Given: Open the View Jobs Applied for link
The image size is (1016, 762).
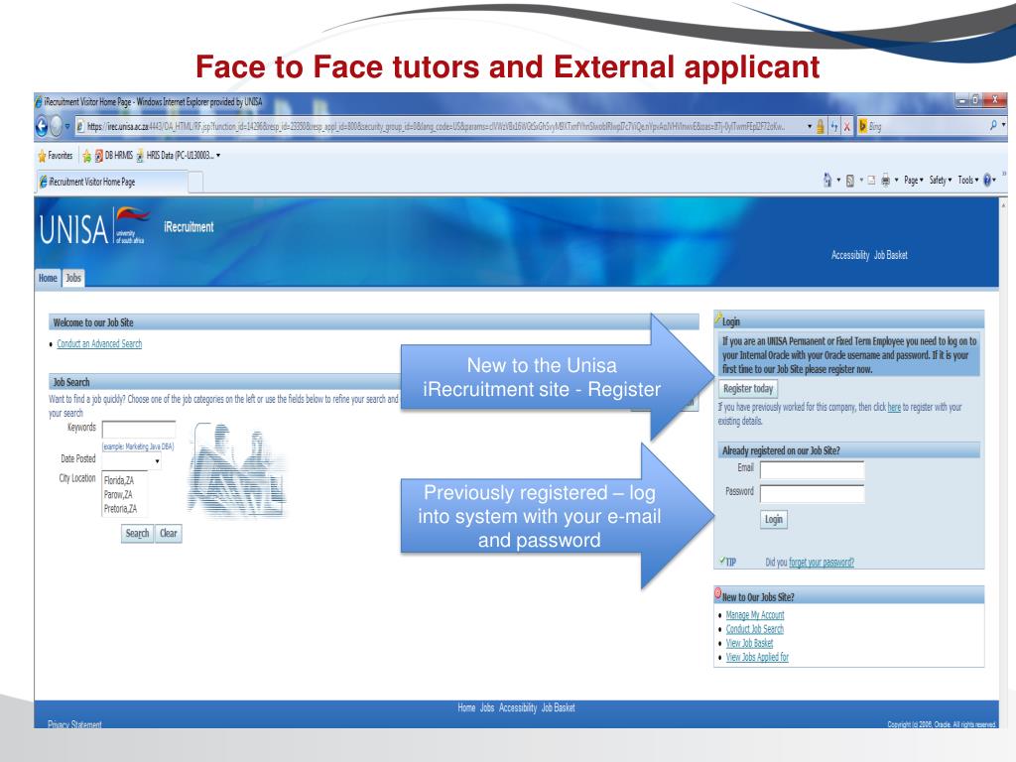Looking at the screenshot, I should pos(757,657).
